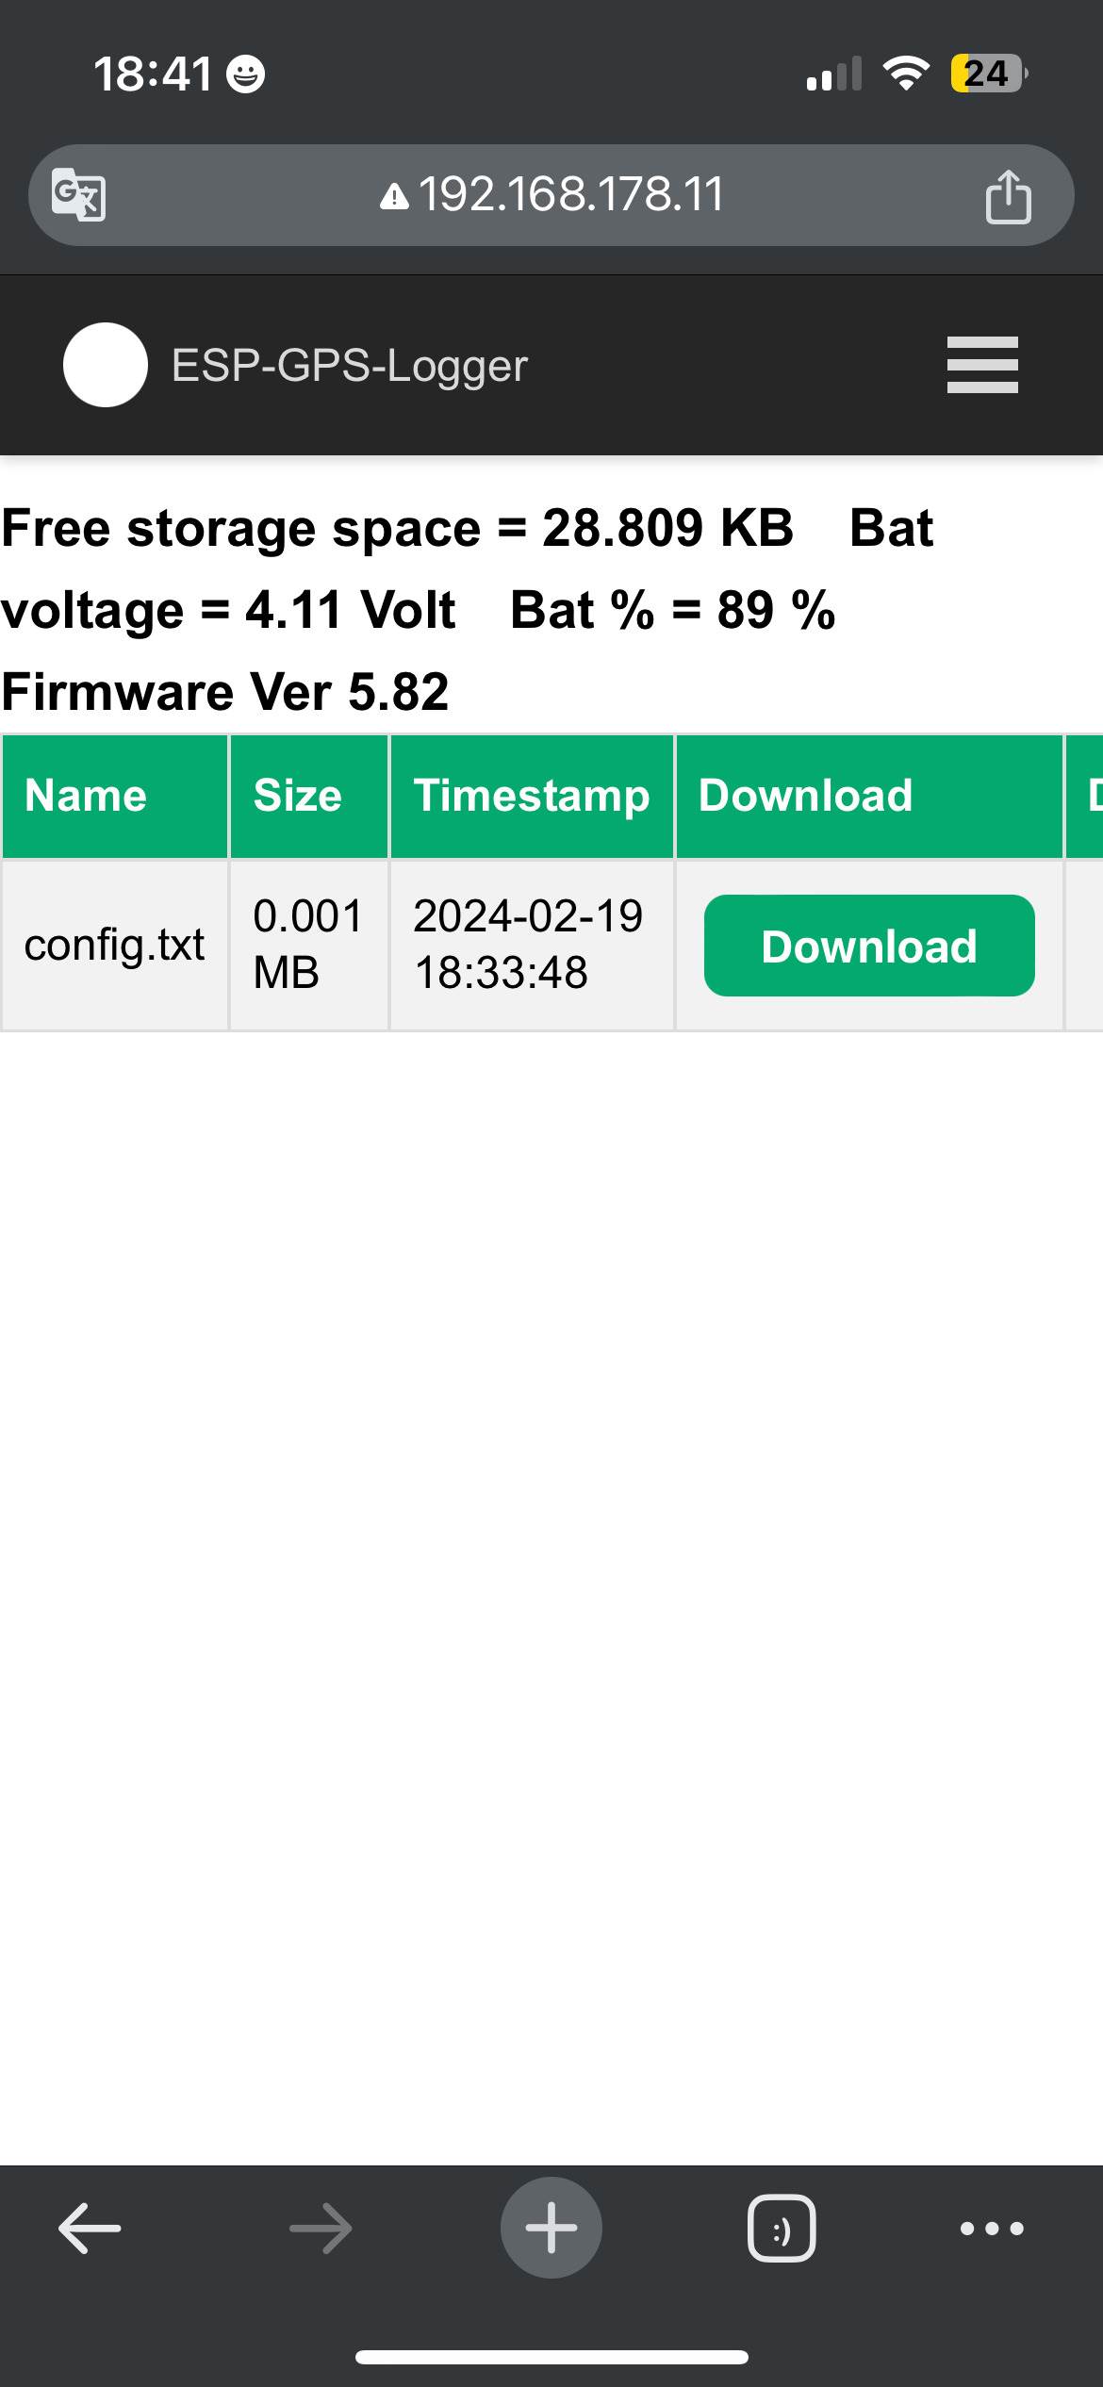Screen dimensions: 1103x2387
Task: Open a new tab with plus button
Action: (551, 2229)
